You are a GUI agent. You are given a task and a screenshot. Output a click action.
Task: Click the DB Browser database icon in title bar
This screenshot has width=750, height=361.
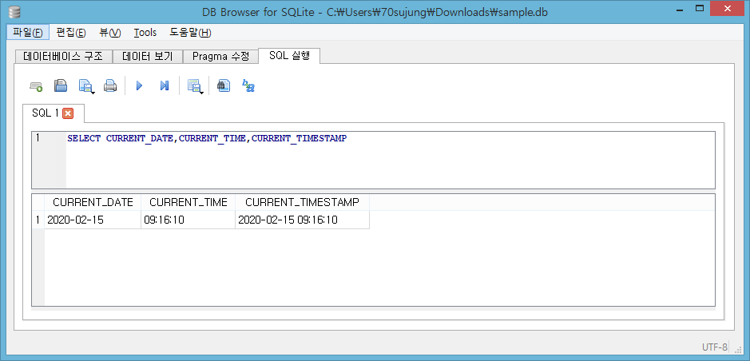click(x=16, y=12)
